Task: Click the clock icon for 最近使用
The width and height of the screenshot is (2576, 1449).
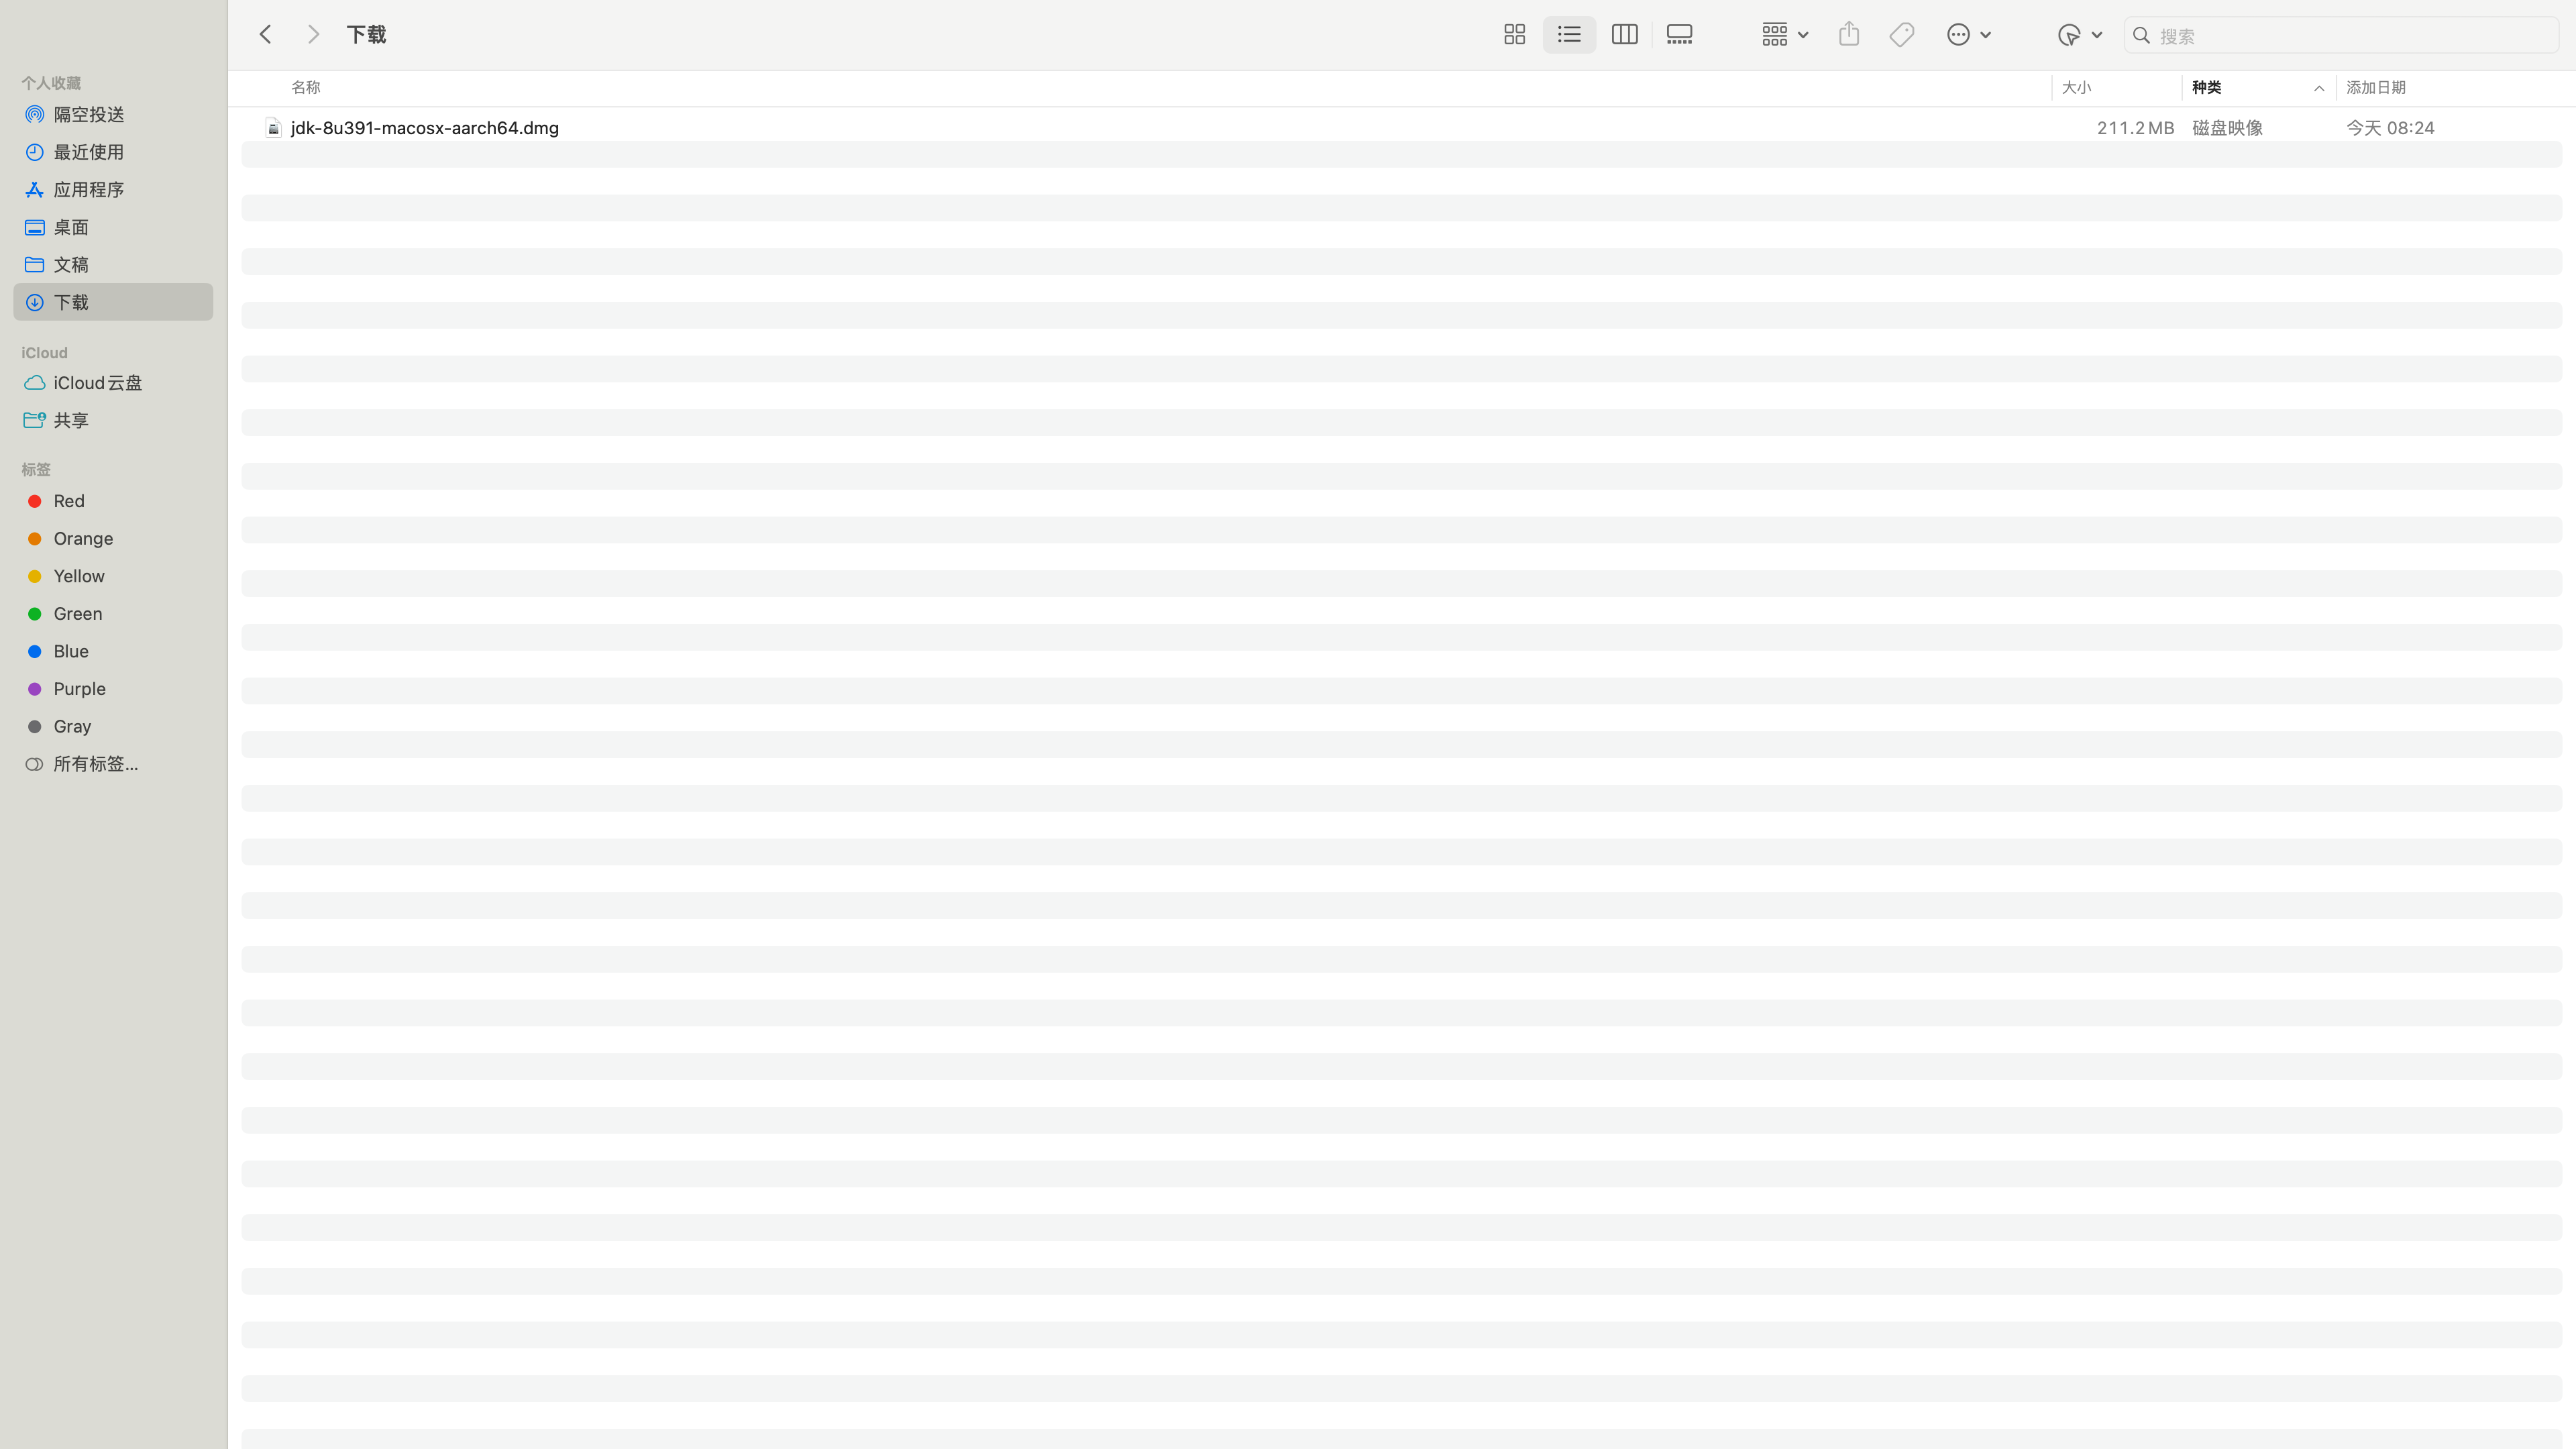Action: [x=34, y=152]
